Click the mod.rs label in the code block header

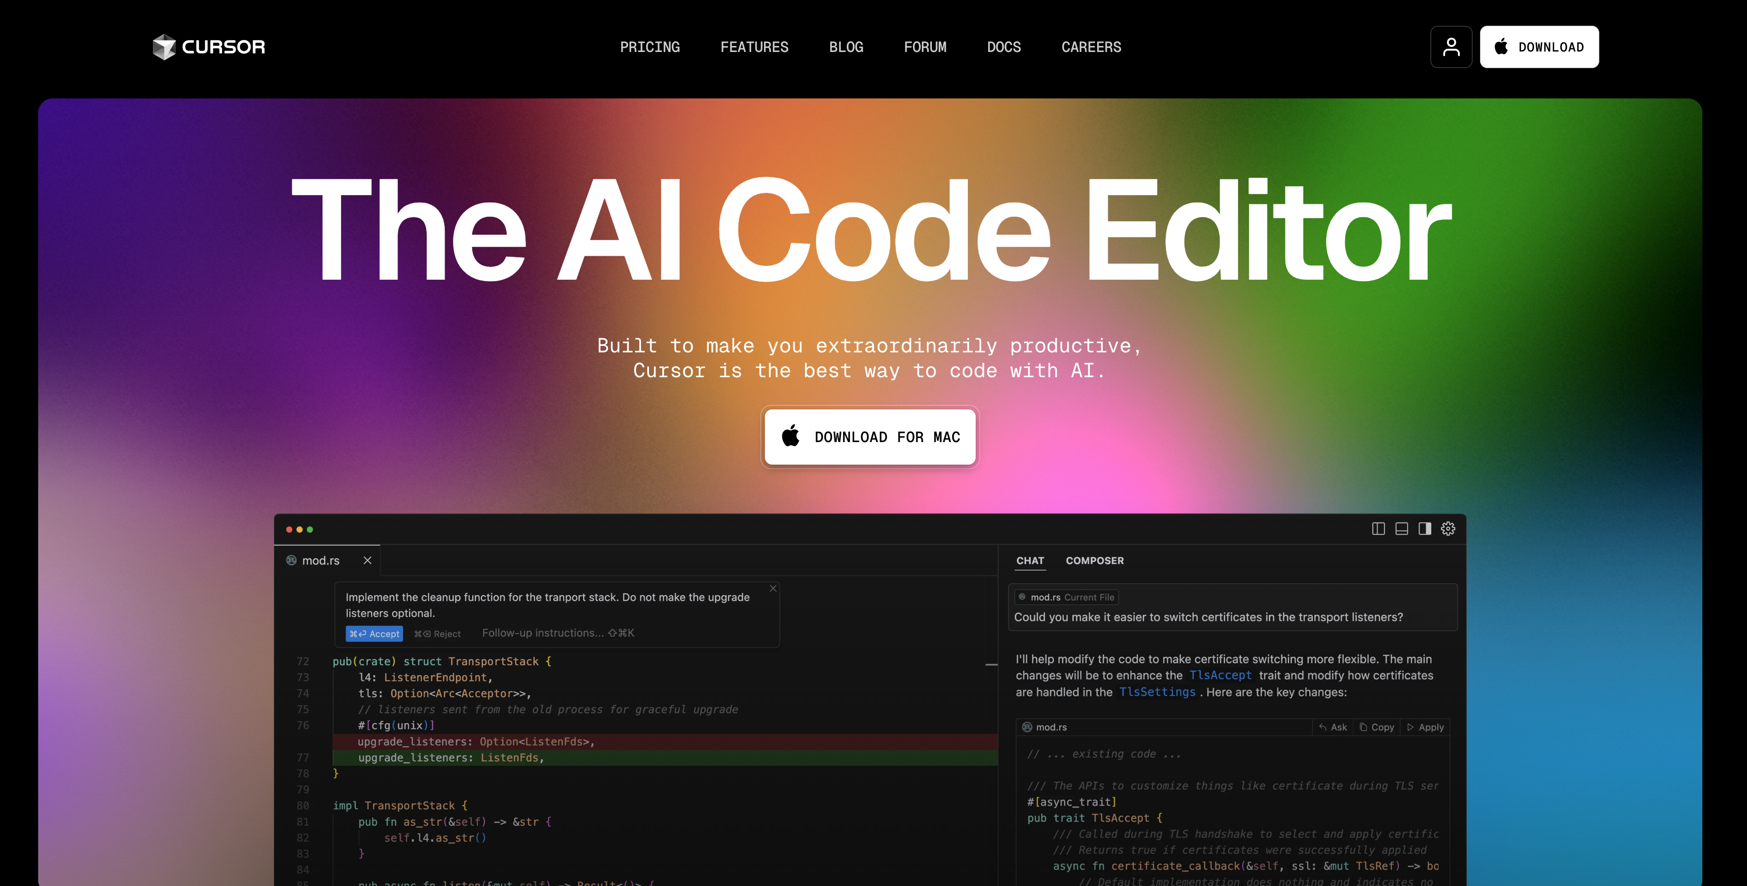[1051, 727]
